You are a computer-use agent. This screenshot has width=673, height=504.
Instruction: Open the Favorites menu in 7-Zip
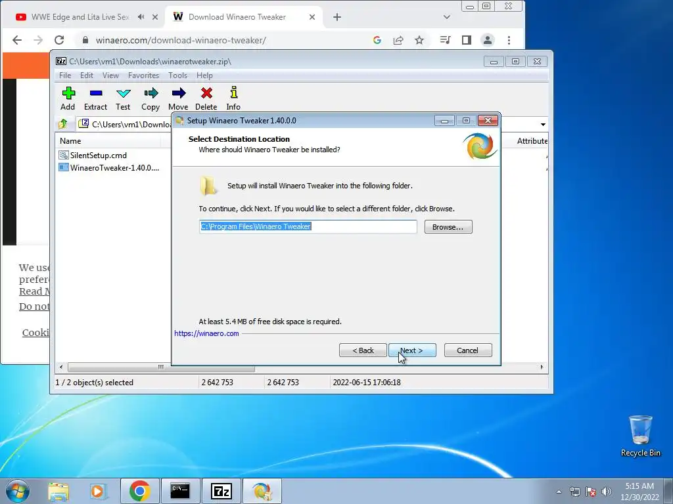(143, 75)
